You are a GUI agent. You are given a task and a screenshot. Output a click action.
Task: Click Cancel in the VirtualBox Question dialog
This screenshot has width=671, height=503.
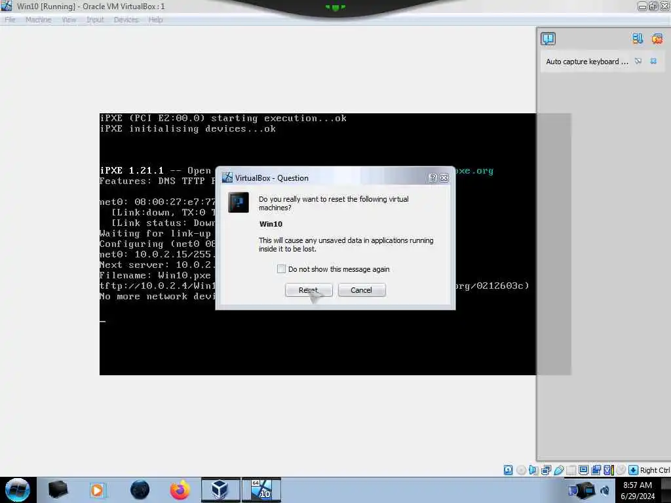click(x=362, y=290)
